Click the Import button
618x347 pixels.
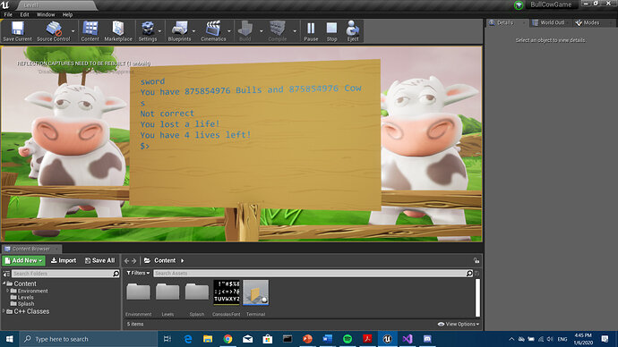[x=64, y=260]
